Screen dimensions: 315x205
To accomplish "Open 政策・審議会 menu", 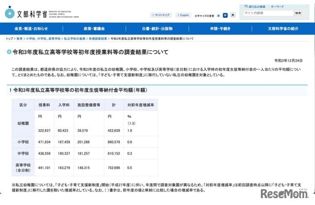I will coord(94,29).
